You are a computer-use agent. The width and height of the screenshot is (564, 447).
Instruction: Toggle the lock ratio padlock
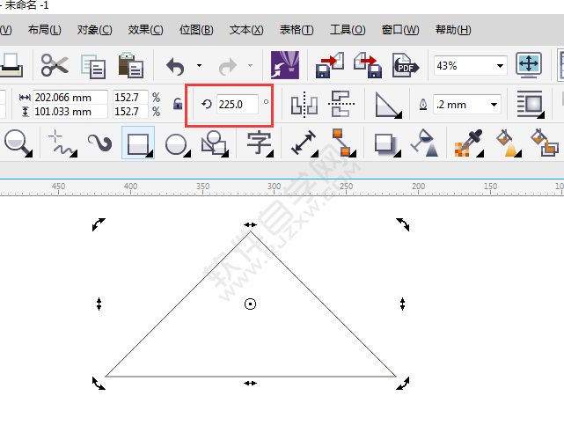pyautogui.click(x=178, y=105)
